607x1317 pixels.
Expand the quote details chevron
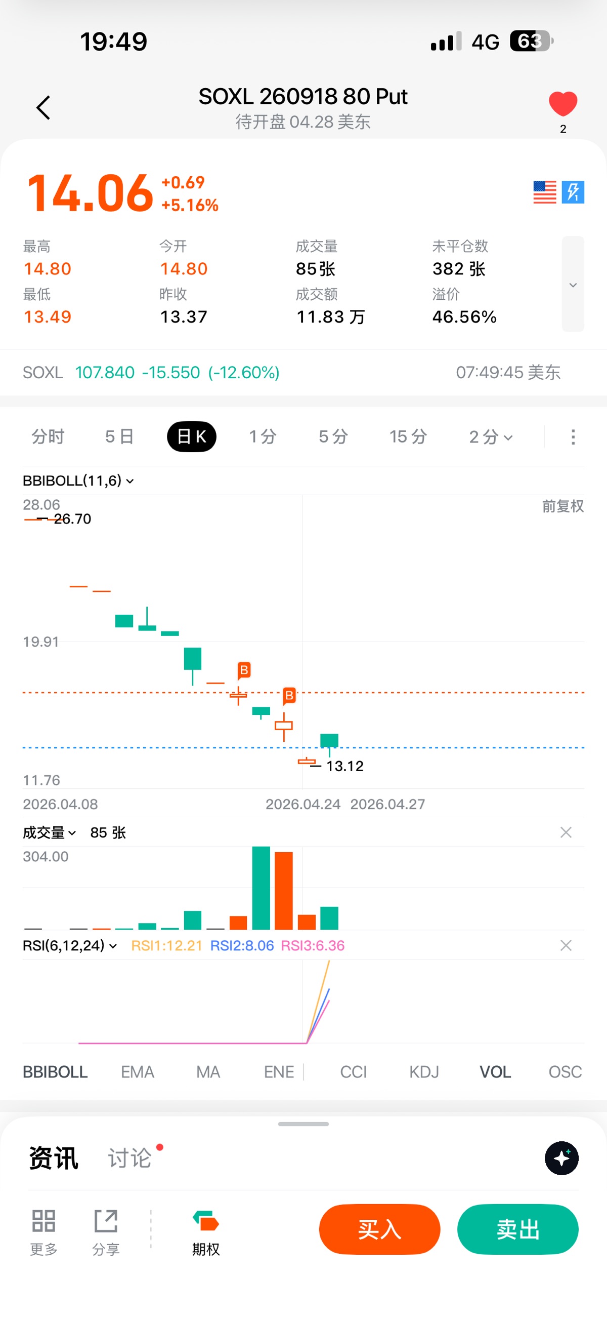pos(573,285)
